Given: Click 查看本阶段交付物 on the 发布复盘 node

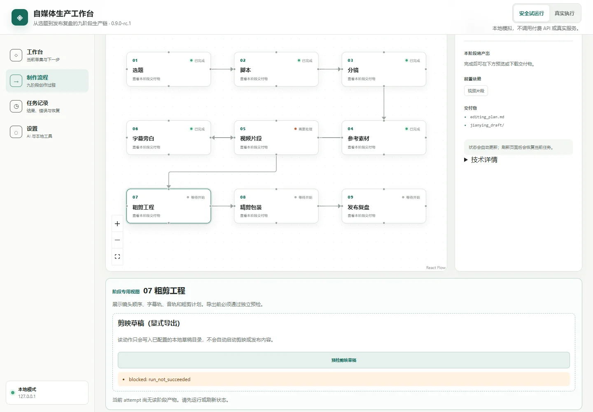Looking at the screenshot, I should tap(362, 215).
